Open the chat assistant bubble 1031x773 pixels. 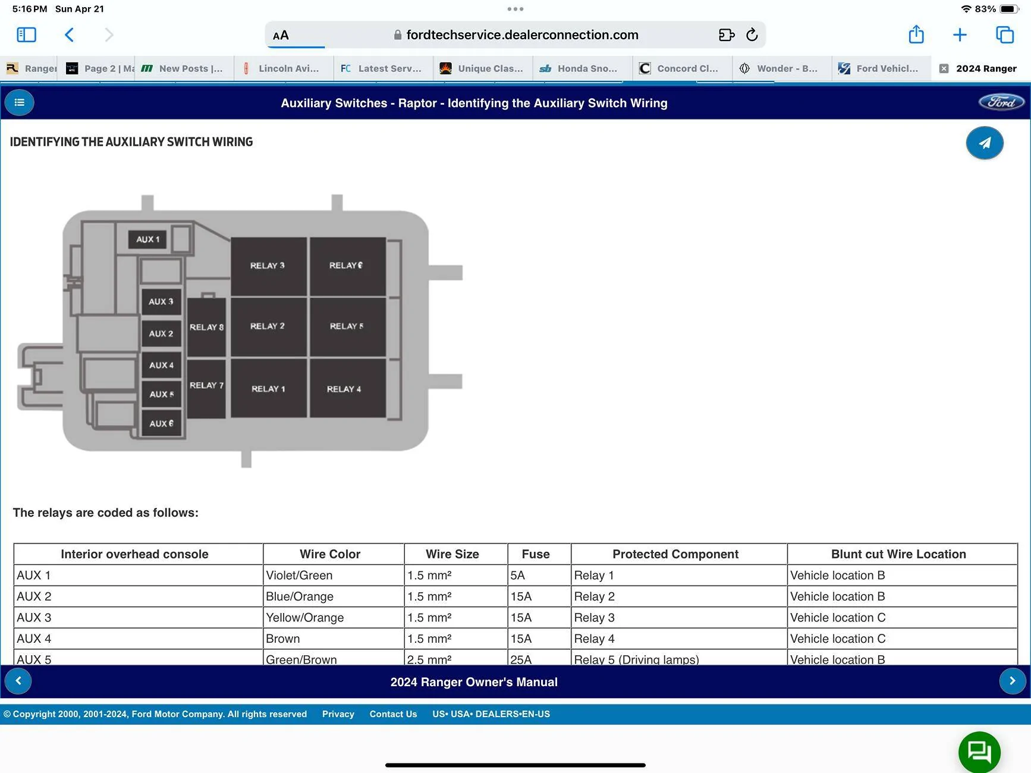(979, 752)
